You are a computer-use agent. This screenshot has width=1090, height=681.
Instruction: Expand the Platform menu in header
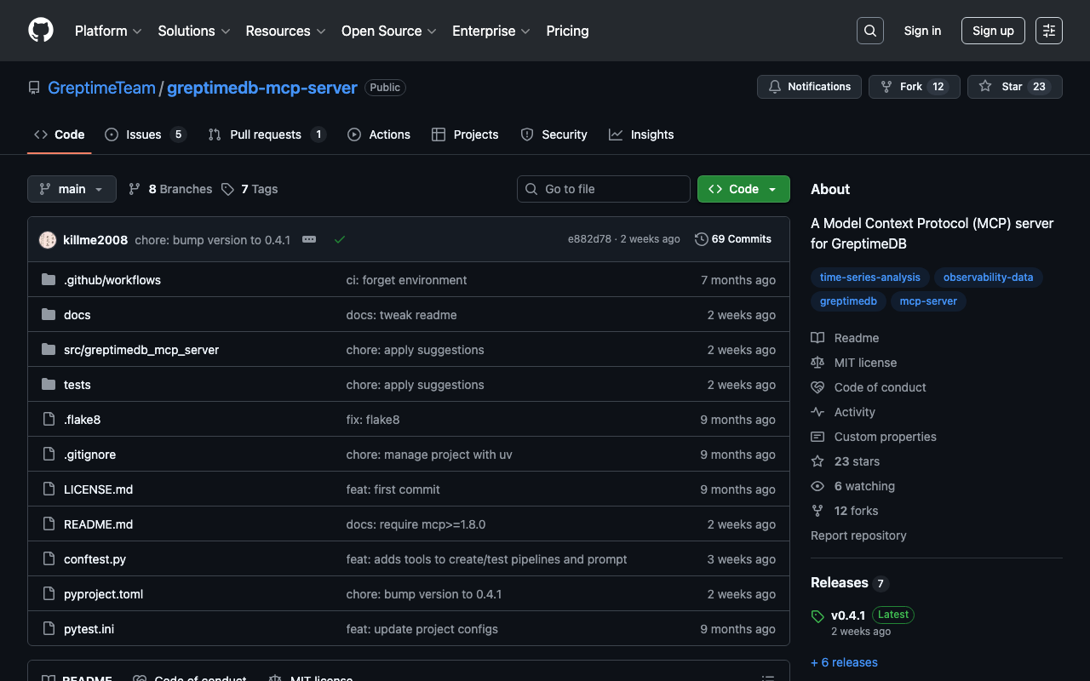tap(108, 31)
